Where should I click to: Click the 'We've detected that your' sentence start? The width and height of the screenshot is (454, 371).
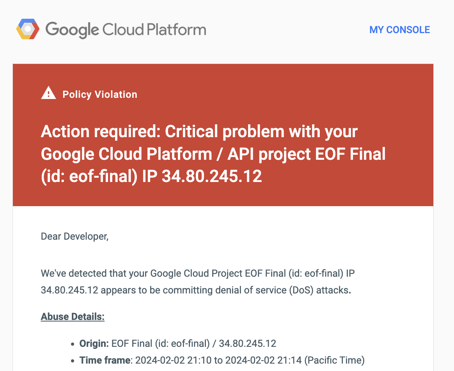tap(94, 273)
